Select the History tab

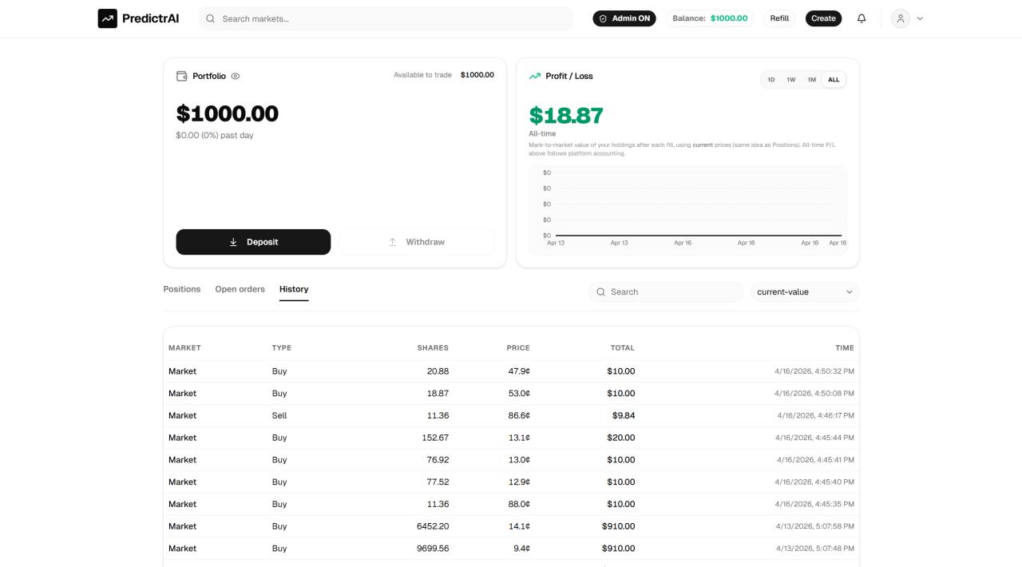(294, 289)
